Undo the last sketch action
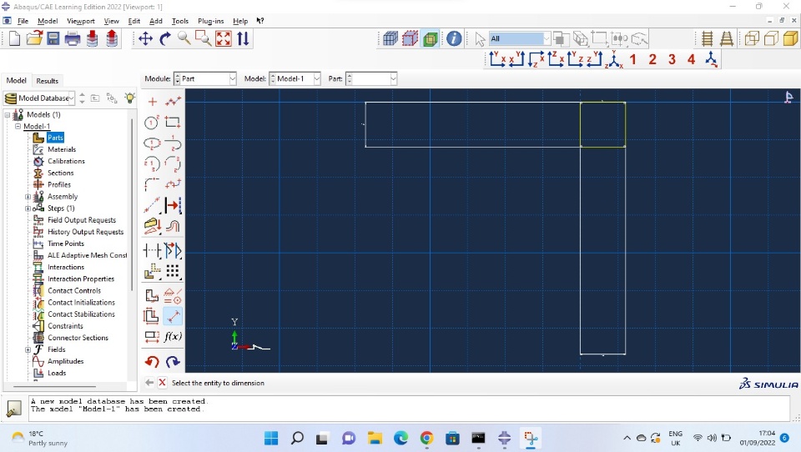Viewport: 801px width, 452px height. pos(152,362)
